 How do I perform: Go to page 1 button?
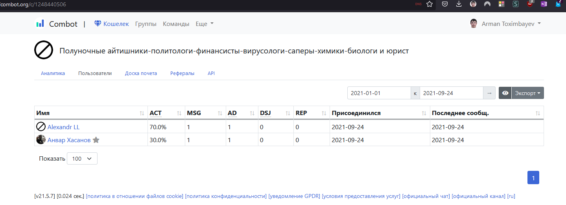coord(533,178)
